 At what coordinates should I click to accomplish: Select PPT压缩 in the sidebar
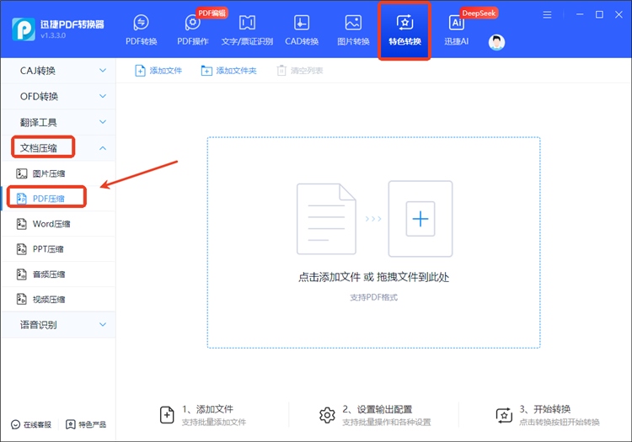click(x=58, y=249)
